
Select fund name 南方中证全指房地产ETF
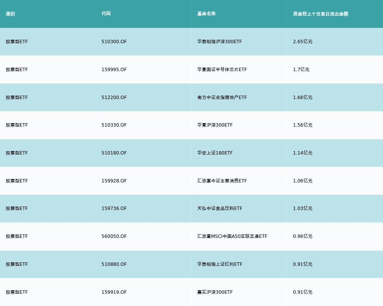point(222,98)
